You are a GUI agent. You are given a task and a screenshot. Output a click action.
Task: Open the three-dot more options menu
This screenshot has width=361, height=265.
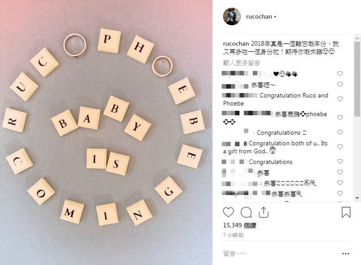[x=346, y=254]
